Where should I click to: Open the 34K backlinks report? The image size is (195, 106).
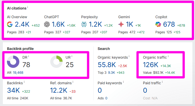coord(14,91)
